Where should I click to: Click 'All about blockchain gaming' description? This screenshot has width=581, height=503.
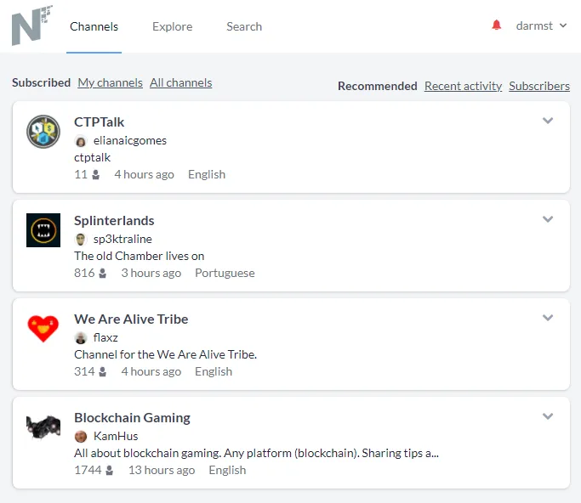coord(256,453)
